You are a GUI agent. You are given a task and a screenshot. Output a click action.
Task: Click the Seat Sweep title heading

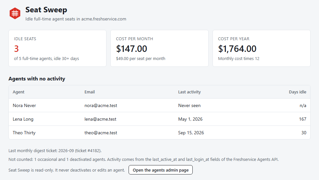(46, 10)
